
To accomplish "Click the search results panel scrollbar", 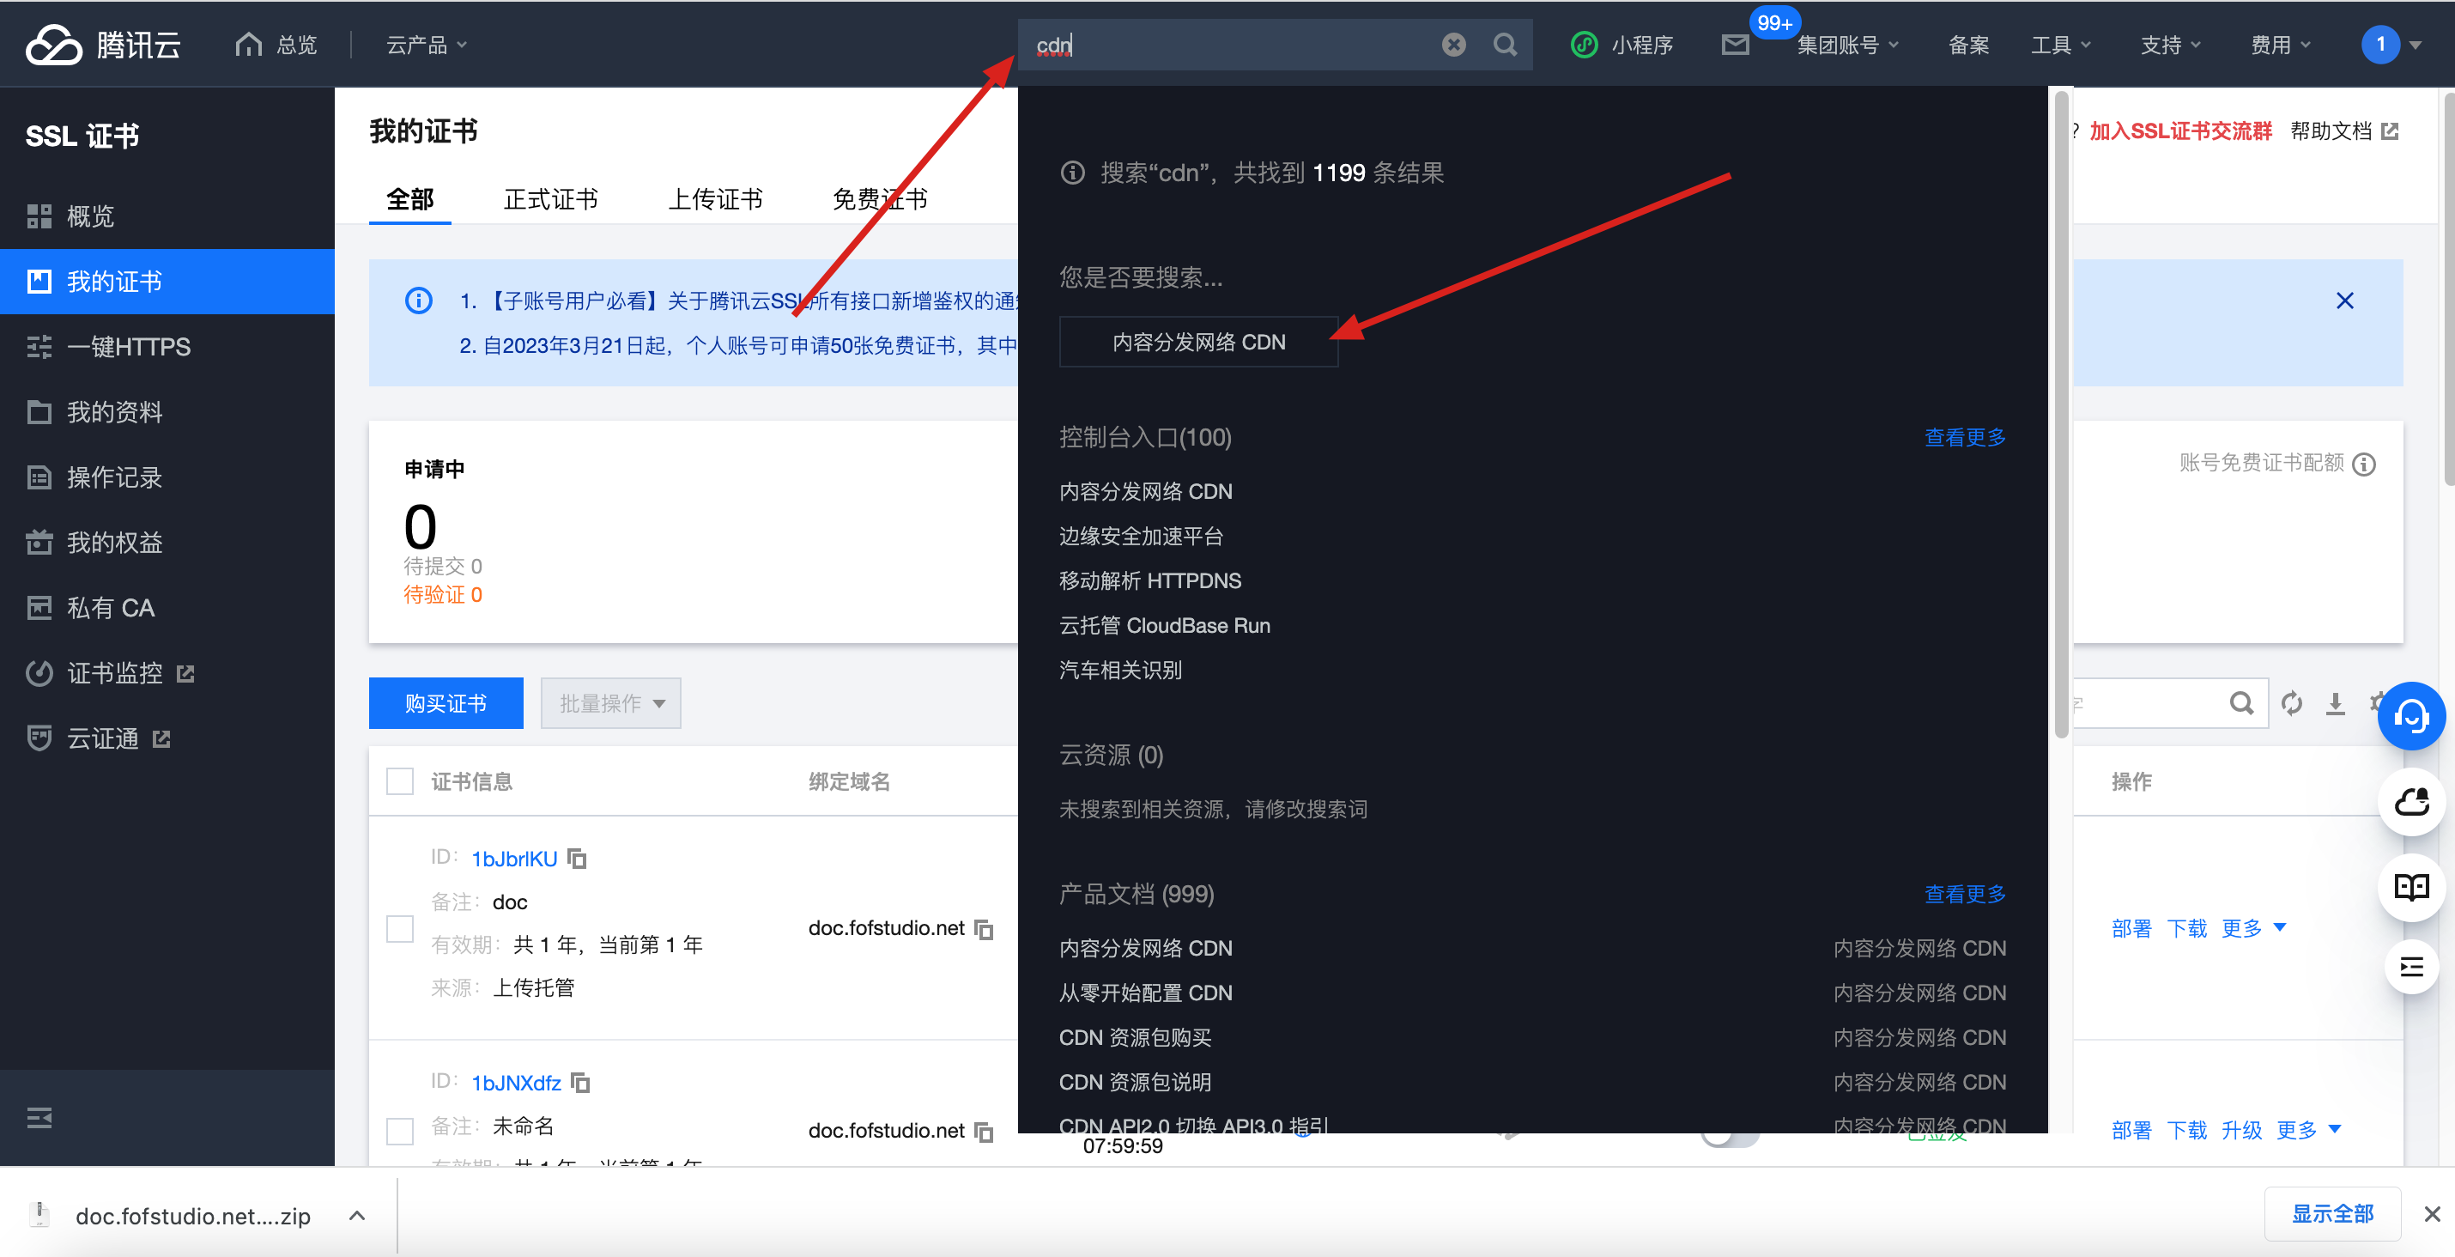I will coord(2060,415).
